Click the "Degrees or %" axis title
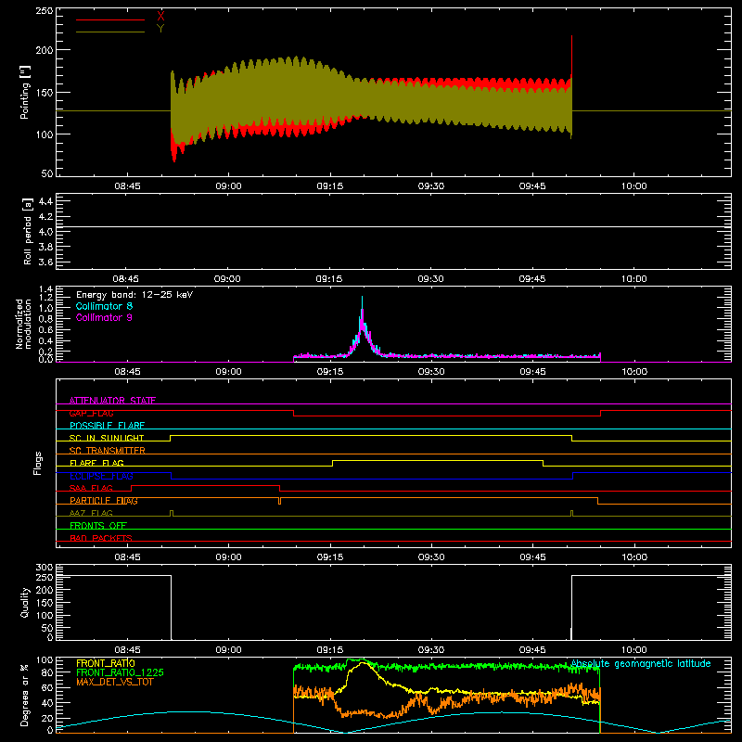Viewport: 742px width, 742px height. tap(25, 695)
